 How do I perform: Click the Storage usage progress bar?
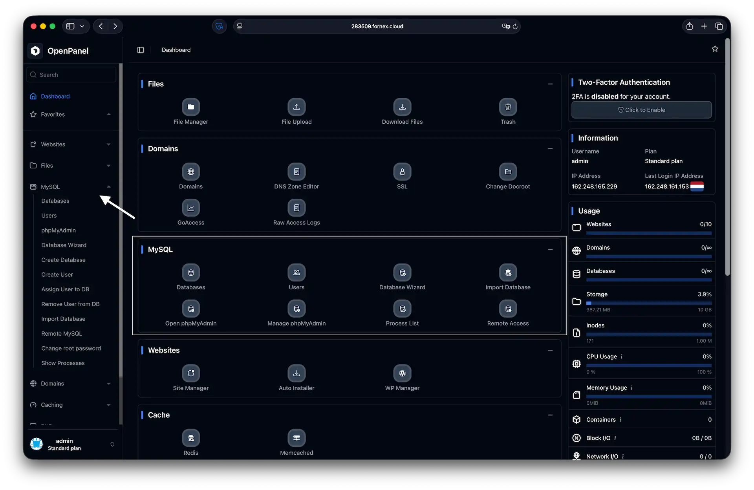(x=648, y=303)
